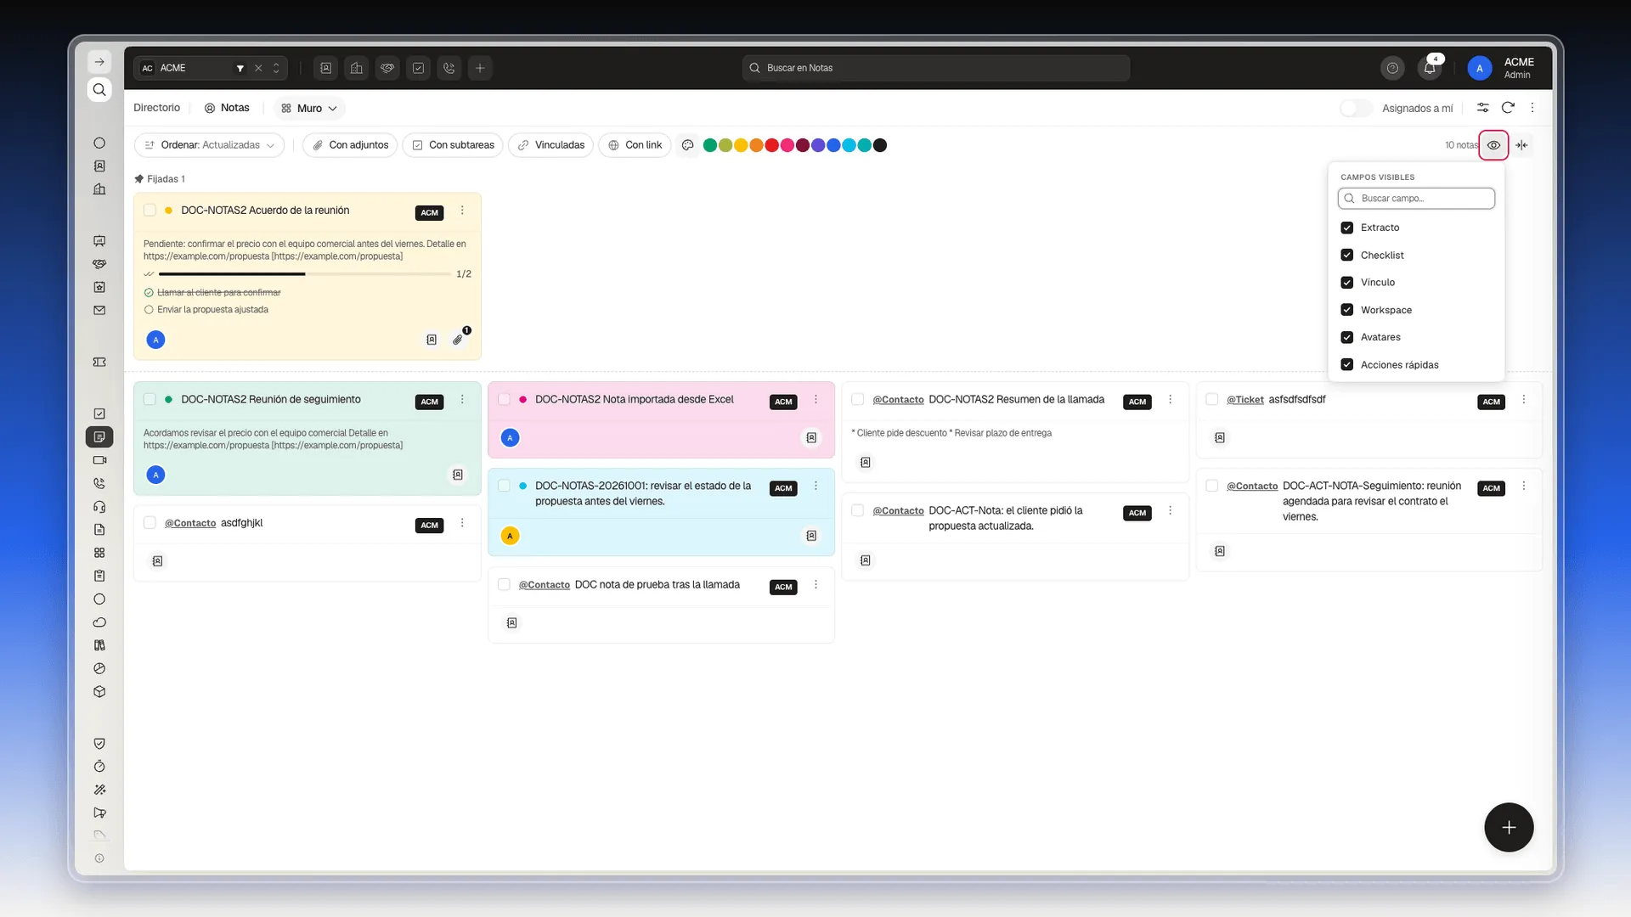Select the black color swatch filter
This screenshot has height=917, width=1631.
point(880,145)
